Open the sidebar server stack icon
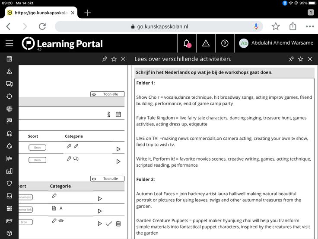The height and width of the screenshot is (239, 318). point(9,208)
